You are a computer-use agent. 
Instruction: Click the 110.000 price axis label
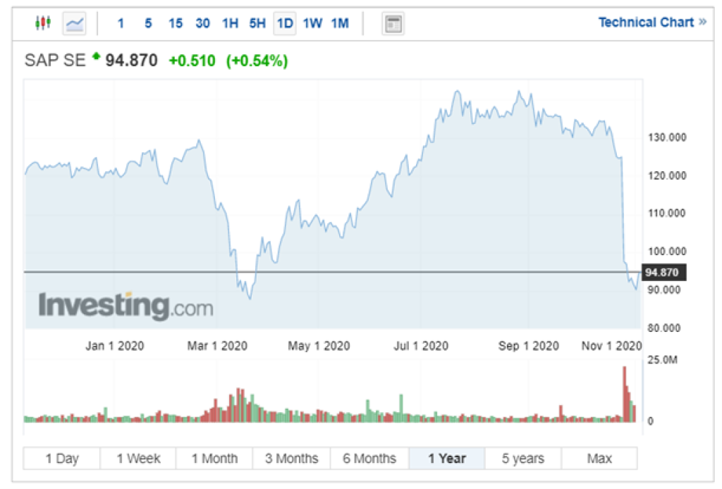[667, 213]
